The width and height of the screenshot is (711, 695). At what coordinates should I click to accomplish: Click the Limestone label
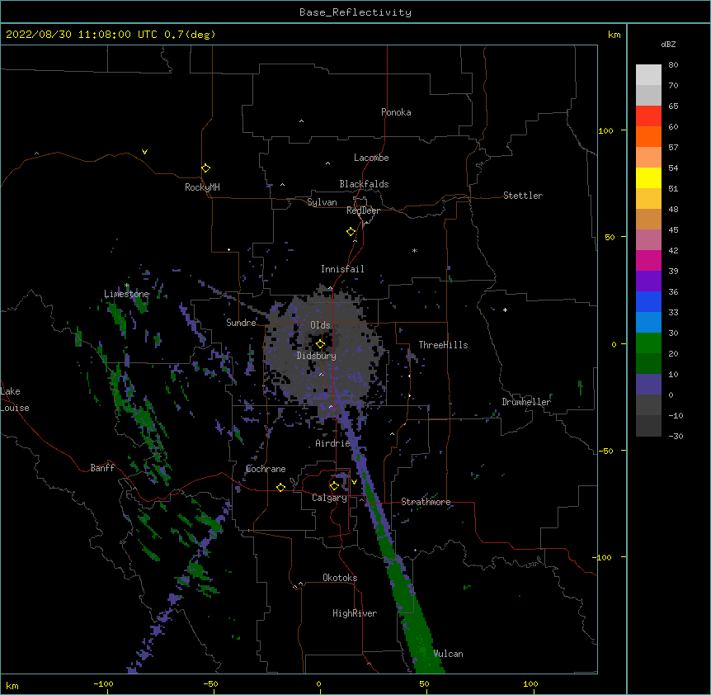(126, 294)
